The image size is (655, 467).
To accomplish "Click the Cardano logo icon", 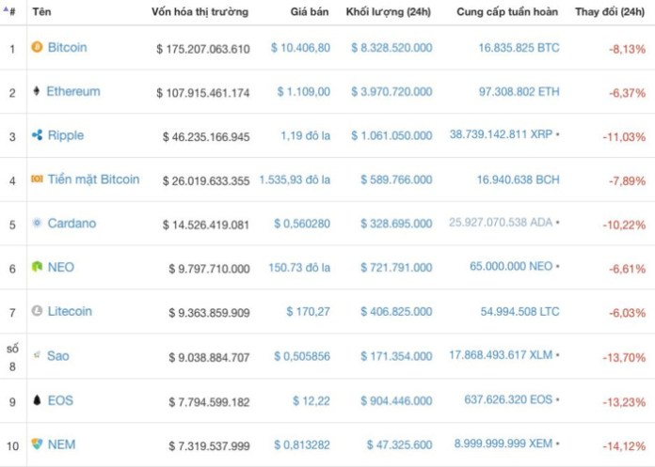I will point(37,224).
